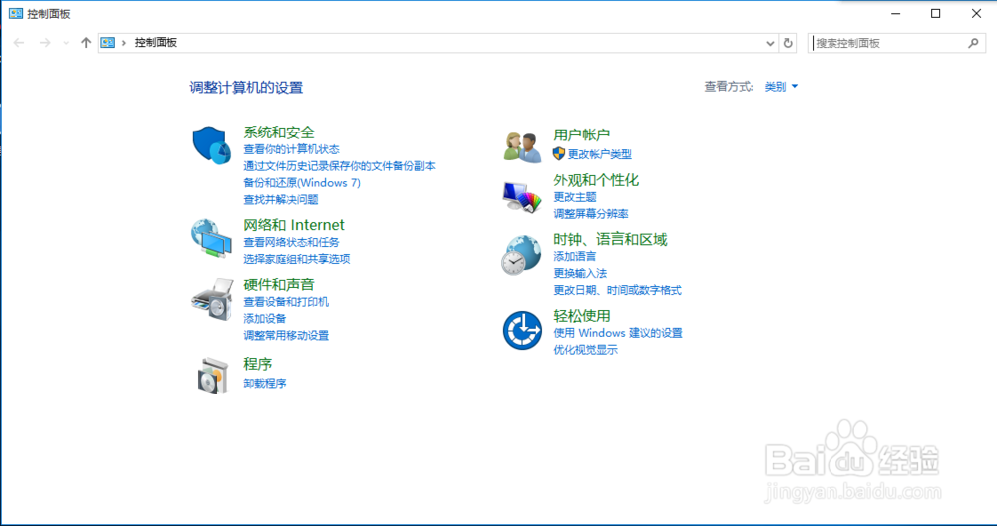Open 调整常用移动设置 link

point(286,336)
